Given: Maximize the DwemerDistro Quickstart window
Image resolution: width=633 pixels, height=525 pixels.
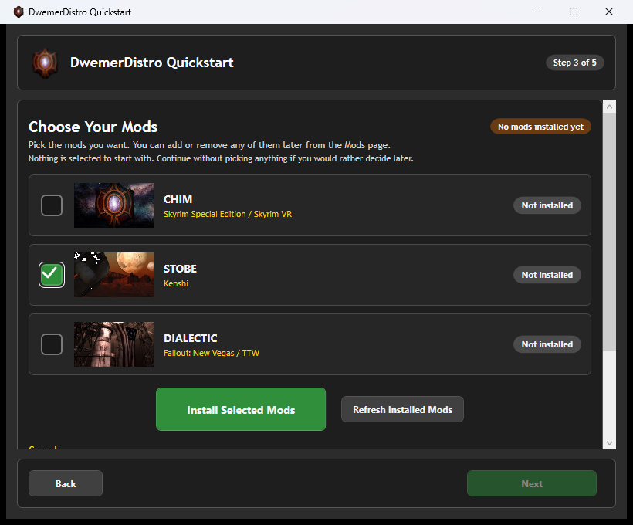Looking at the screenshot, I should coord(574,12).
